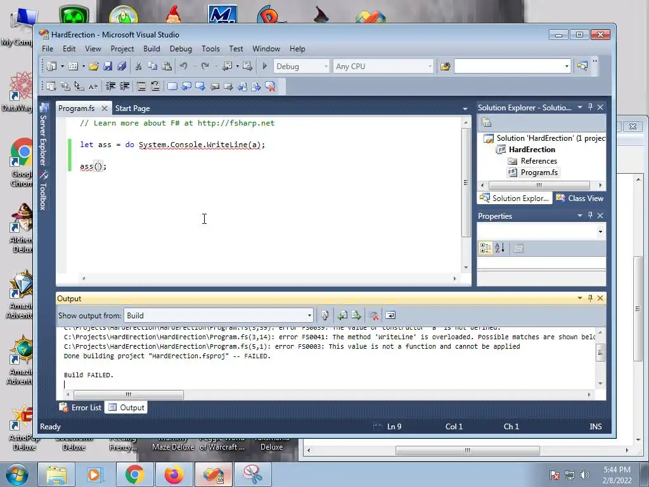Open the Show output from Build dropdown
This screenshot has width=649, height=487.
coord(309,316)
